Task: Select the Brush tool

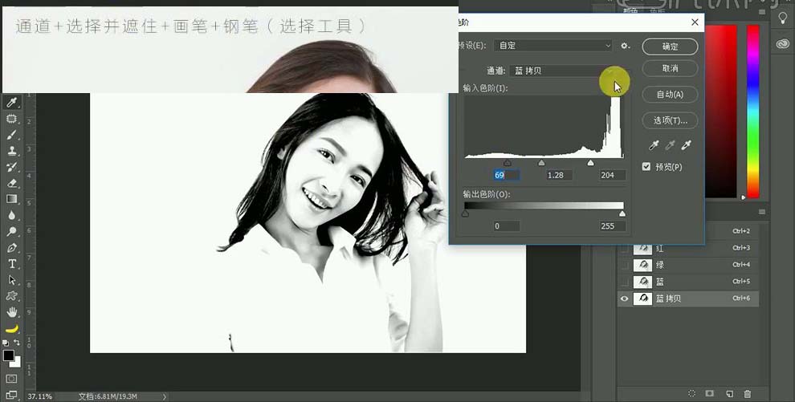Action: pyautogui.click(x=11, y=135)
